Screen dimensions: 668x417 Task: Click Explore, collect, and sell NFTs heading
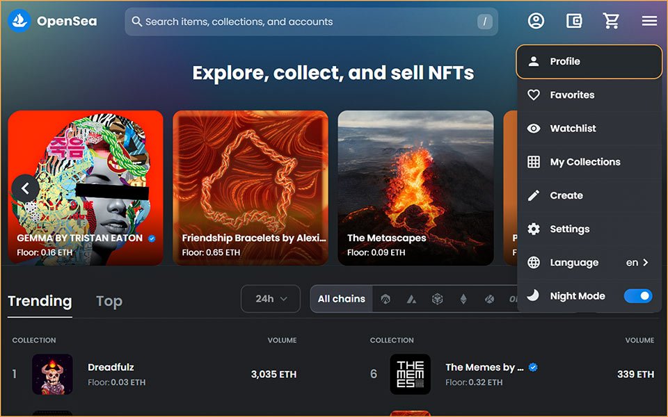(333, 73)
